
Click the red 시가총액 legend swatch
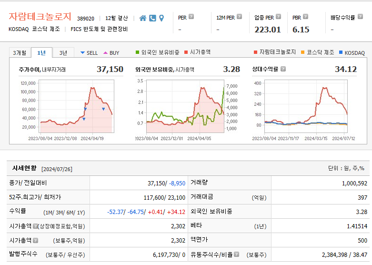[x=186, y=52]
